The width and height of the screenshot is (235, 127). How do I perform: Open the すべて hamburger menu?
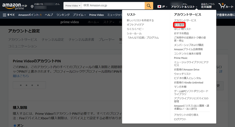[9, 15]
